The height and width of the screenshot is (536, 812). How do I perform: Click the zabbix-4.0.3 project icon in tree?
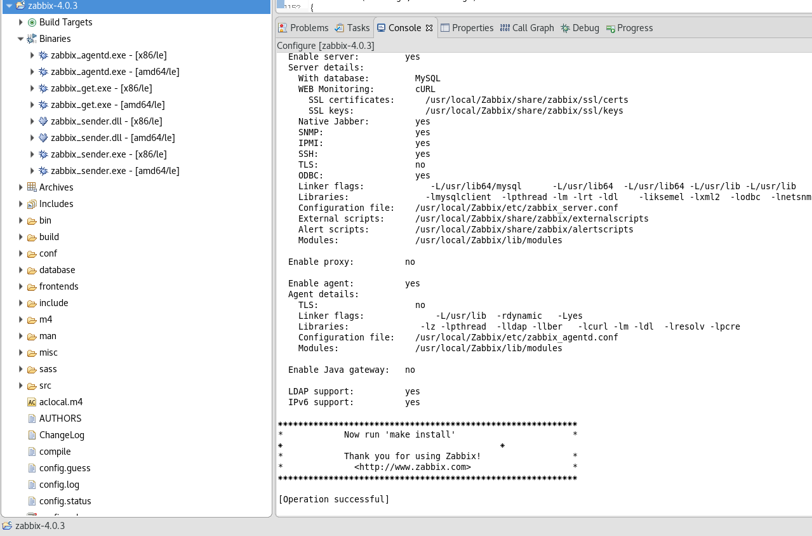click(20, 6)
